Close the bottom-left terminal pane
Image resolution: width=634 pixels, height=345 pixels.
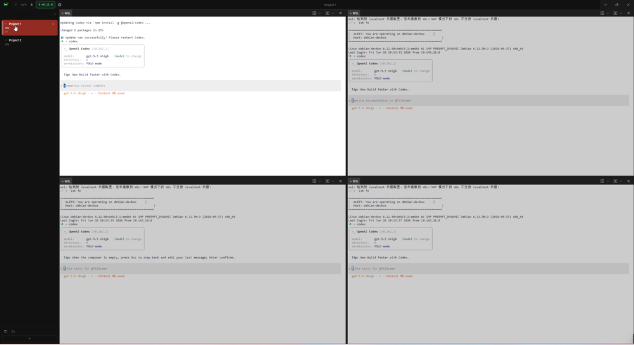click(341, 181)
